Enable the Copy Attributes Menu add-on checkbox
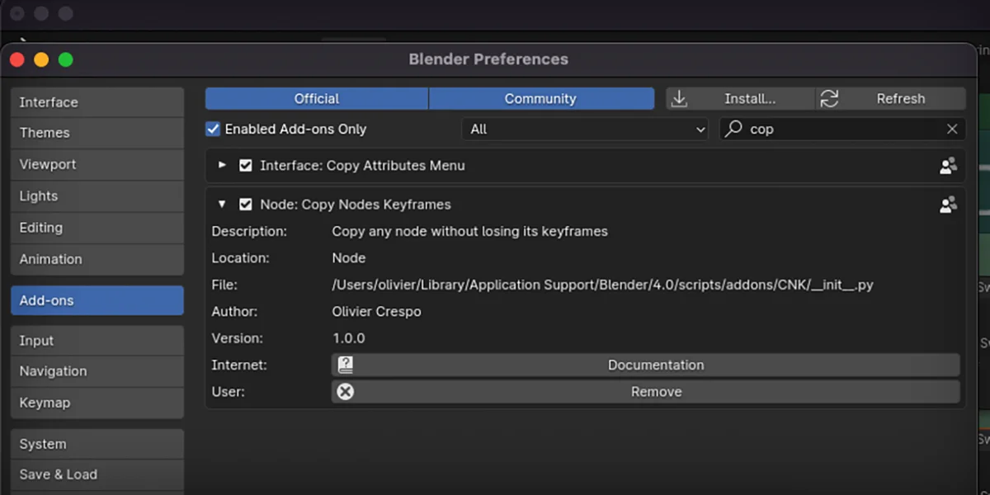The image size is (990, 495). point(246,165)
